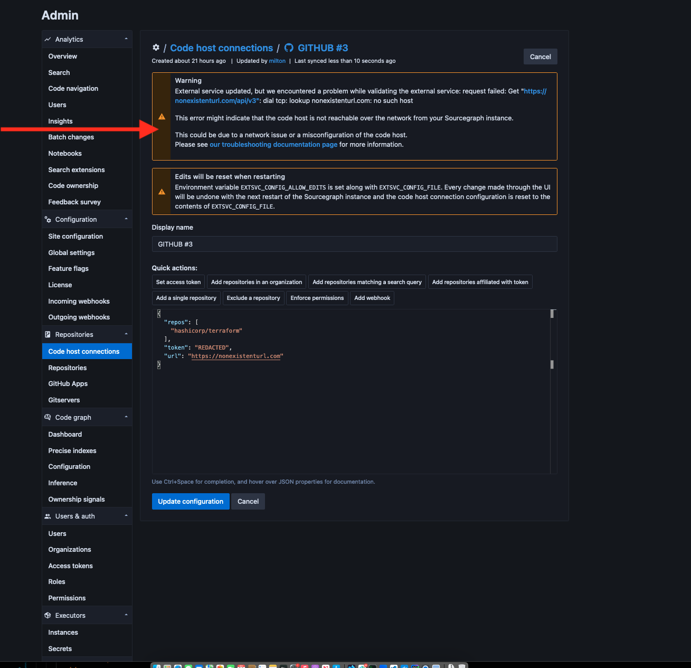Open the milton user link
The height and width of the screenshot is (668, 691).
[277, 61]
